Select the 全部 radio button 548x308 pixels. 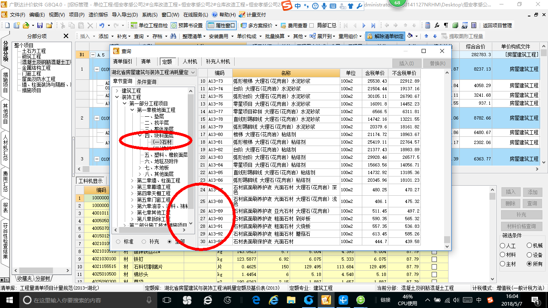pos(169,242)
